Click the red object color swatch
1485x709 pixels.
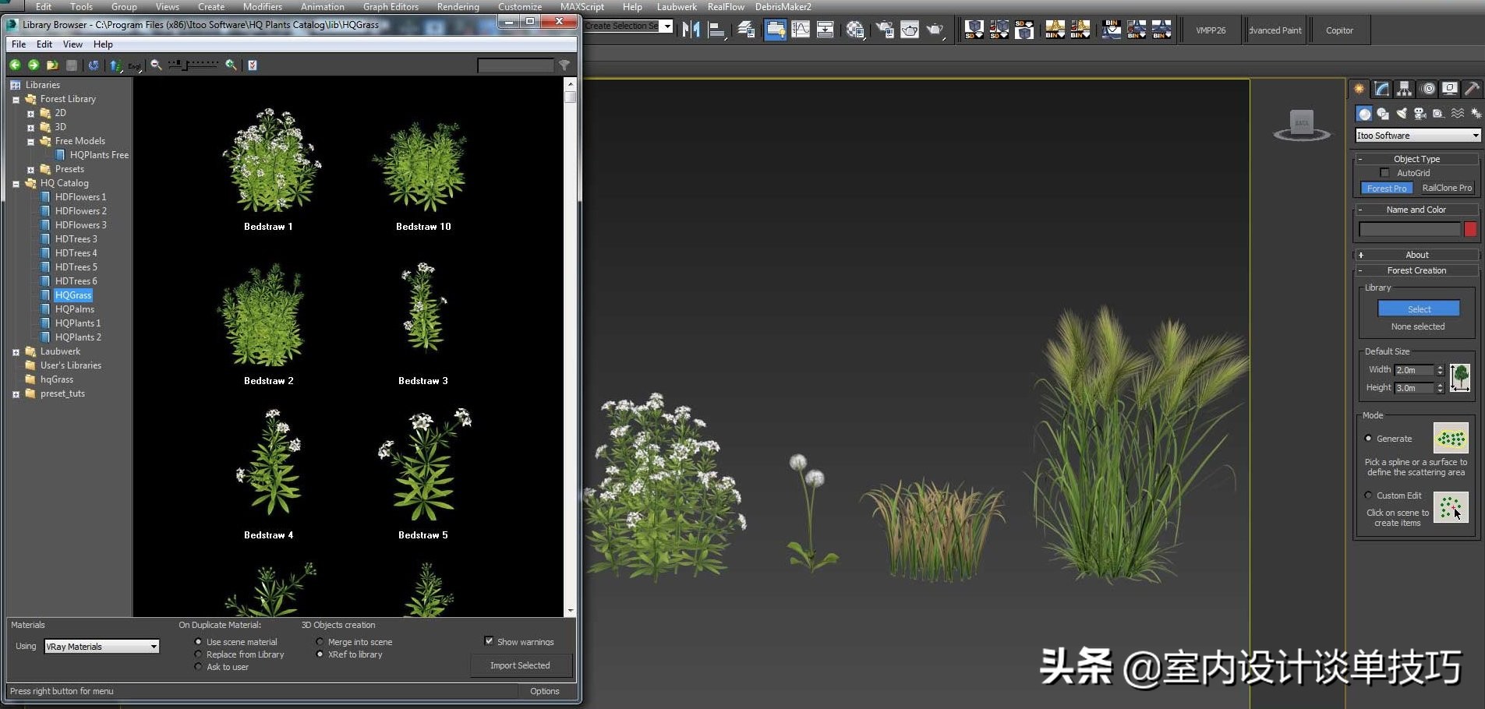(x=1469, y=229)
